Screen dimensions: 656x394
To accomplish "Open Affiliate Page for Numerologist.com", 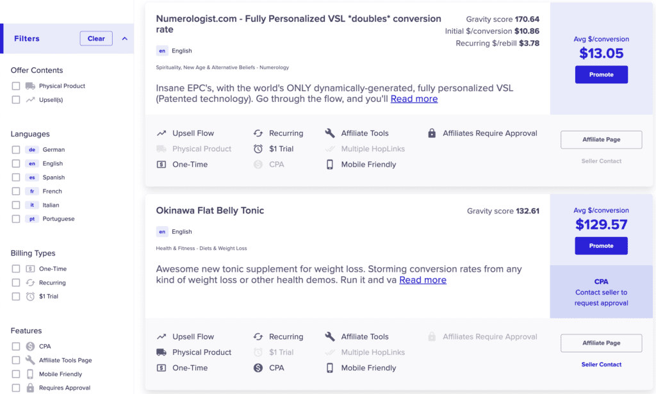I will click(x=601, y=139).
